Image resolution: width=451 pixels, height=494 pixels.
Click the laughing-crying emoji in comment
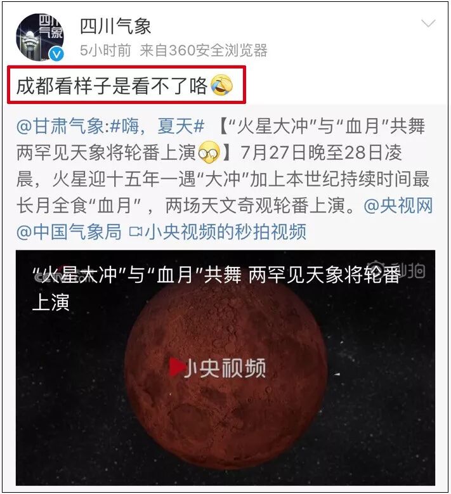click(x=221, y=85)
